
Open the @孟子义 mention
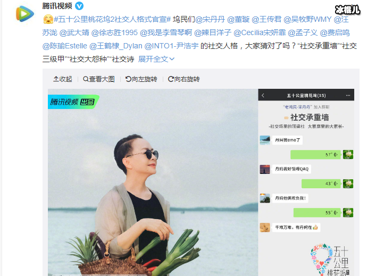(303, 32)
